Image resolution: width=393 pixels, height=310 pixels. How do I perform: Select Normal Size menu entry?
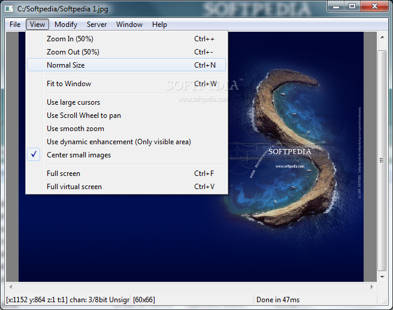pos(126,65)
